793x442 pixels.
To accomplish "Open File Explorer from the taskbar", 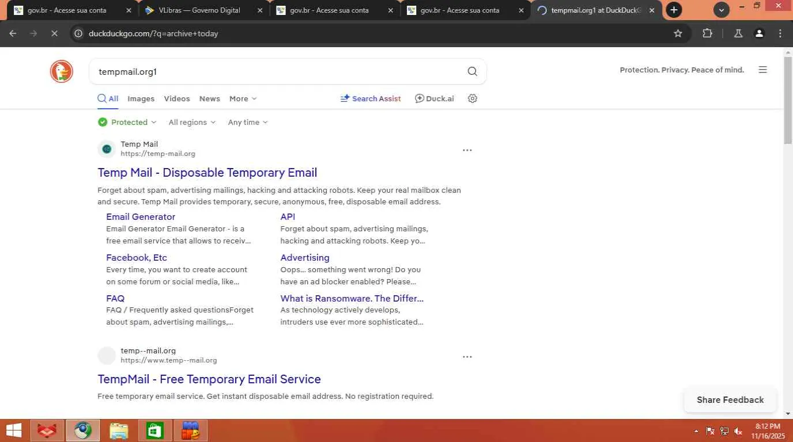I will click(119, 430).
